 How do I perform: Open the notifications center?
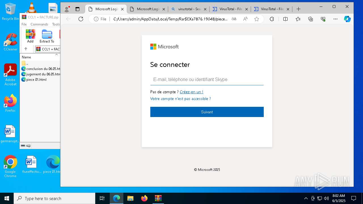pyautogui.click(x=354, y=198)
